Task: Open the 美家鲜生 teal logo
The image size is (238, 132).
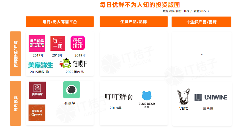Action: (40, 65)
